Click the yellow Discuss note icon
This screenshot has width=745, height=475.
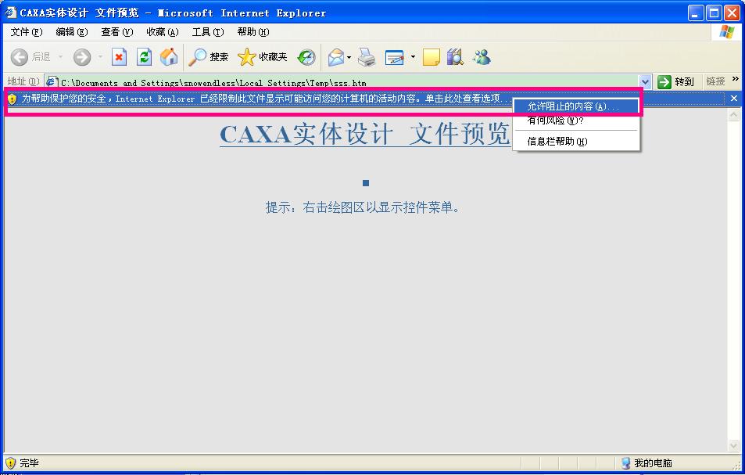tap(431, 57)
